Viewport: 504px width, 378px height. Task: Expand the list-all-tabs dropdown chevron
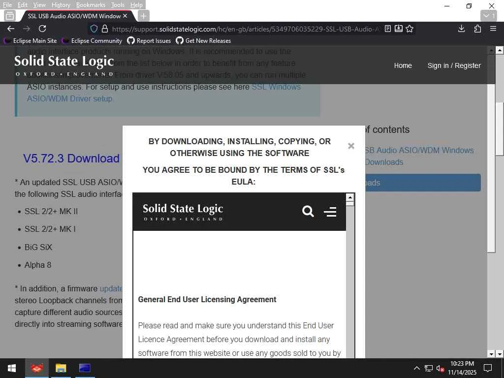point(489,15)
